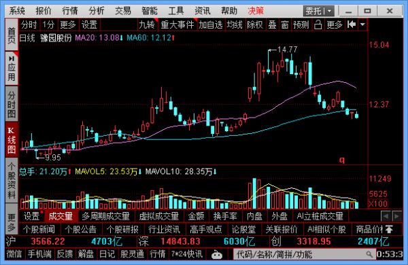Open chart 设置 in top toolbar
Image resolution: width=408 pixels, height=265 pixels.
[89, 24]
